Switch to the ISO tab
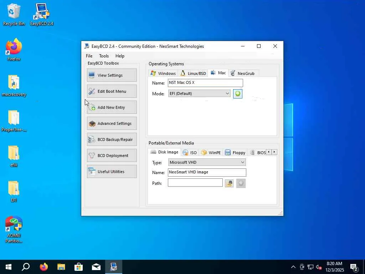This screenshot has height=274, width=365. pyautogui.click(x=190, y=153)
